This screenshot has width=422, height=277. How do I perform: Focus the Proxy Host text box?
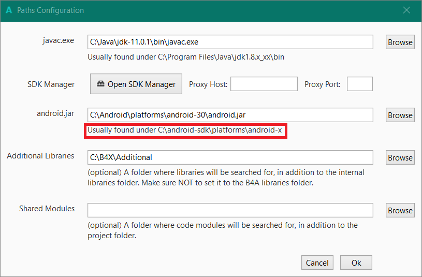(x=264, y=84)
